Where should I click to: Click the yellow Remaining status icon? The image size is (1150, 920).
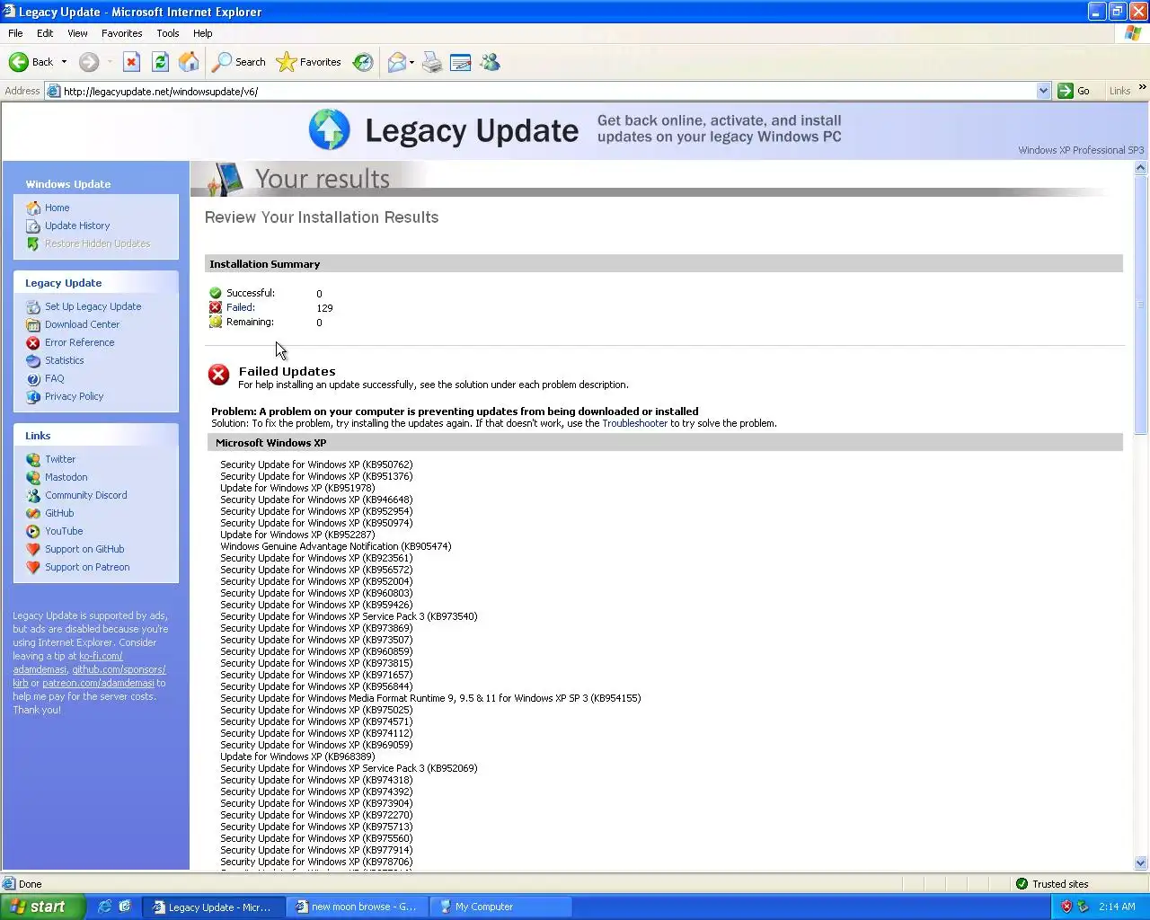(216, 322)
